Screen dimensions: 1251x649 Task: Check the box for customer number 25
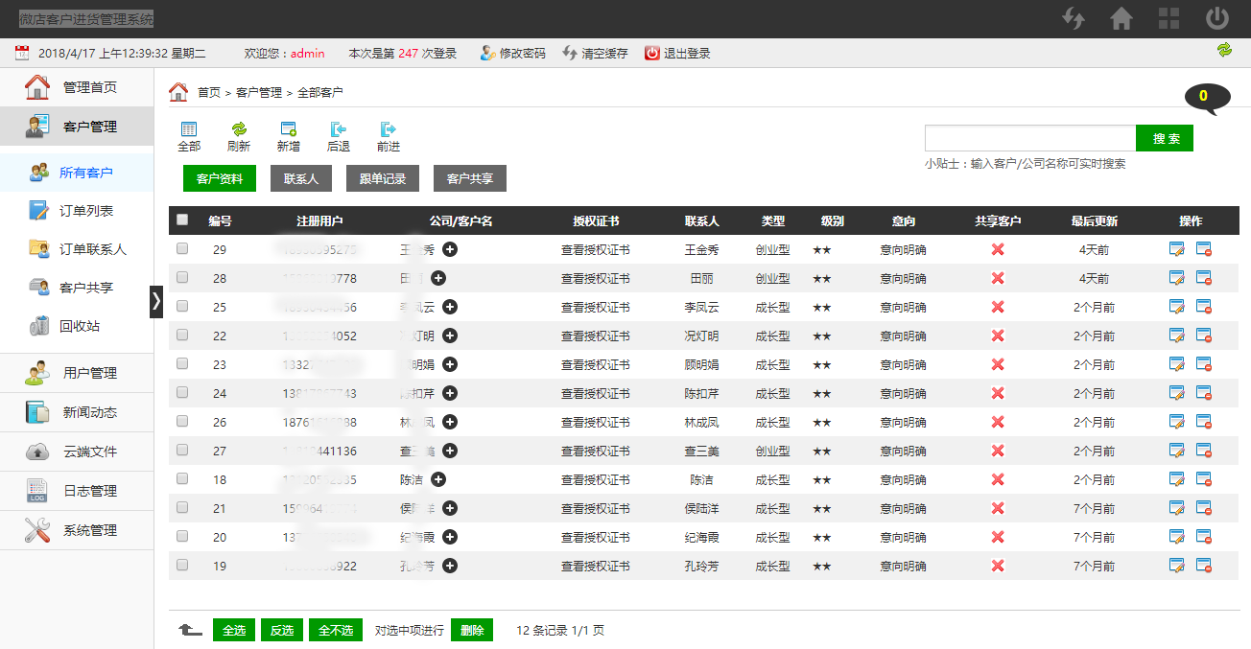pyautogui.click(x=182, y=306)
